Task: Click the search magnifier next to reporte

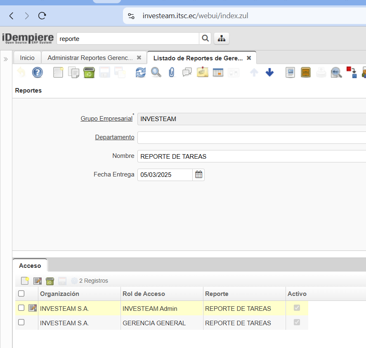Action: pyautogui.click(x=205, y=38)
